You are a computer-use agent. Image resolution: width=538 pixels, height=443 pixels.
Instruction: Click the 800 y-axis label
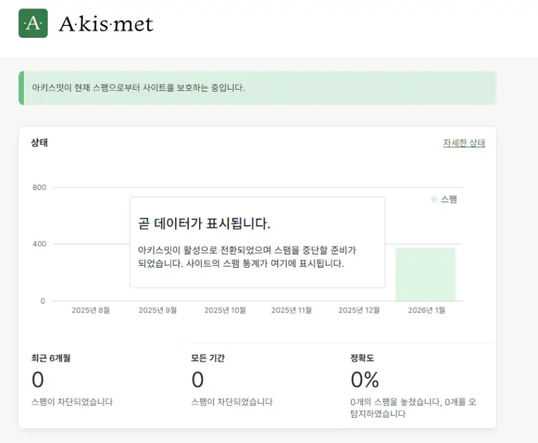coord(39,188)
